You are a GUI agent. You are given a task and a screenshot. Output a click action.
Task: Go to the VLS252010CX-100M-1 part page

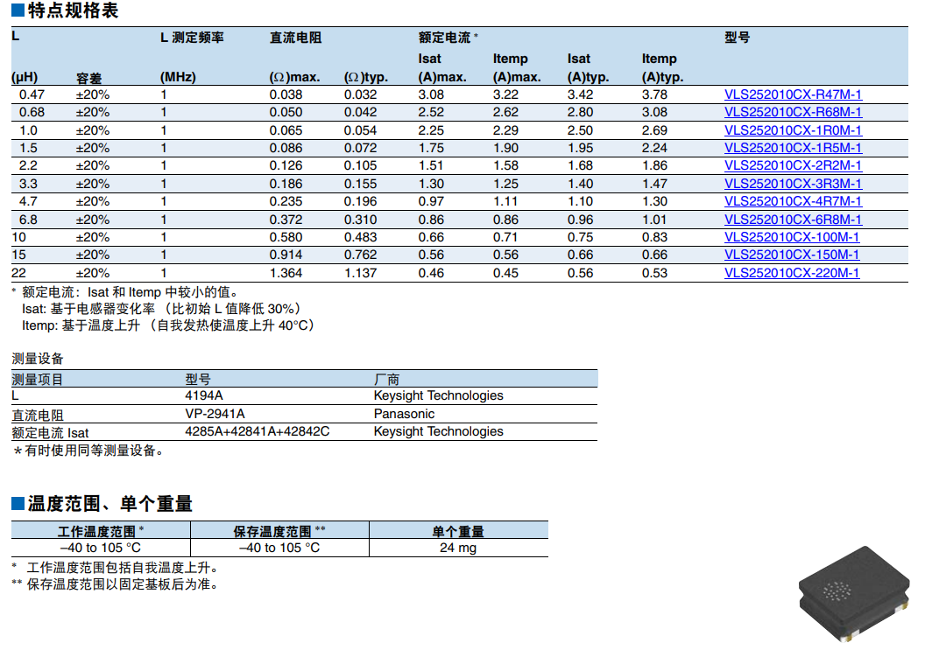[x=792, y=237]
